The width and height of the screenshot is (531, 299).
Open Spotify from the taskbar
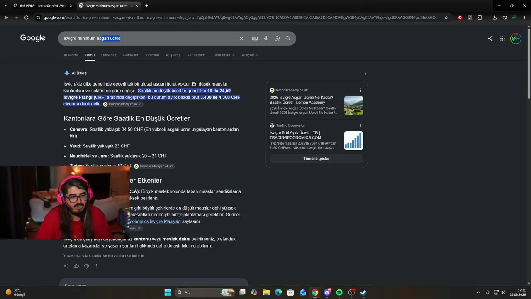click(x=339, y=292)
